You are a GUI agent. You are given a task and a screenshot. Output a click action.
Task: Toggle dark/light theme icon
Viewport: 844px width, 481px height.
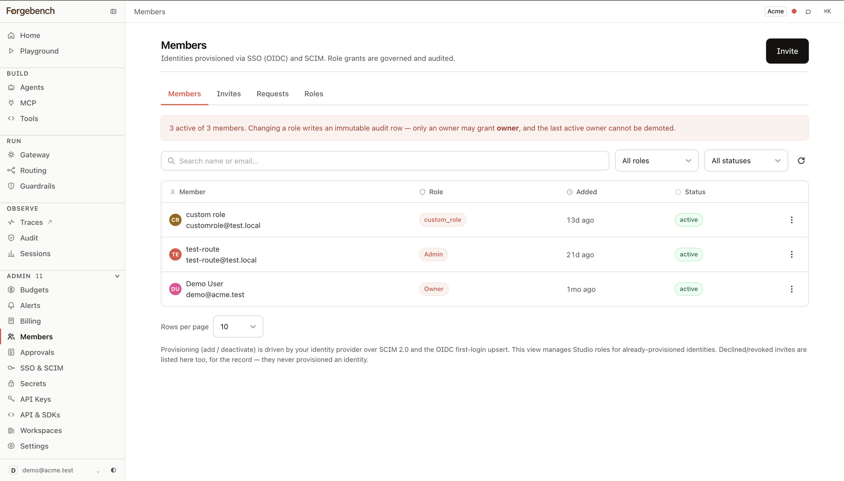pyautogui.click(x=113, y=470)
